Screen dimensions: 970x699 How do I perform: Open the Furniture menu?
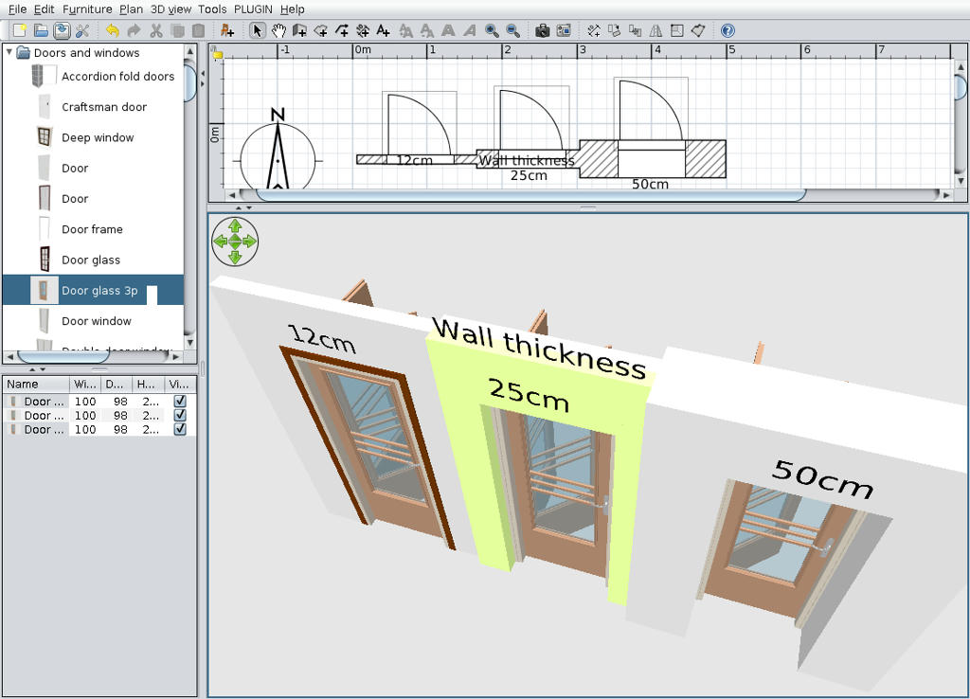(x=87, y=9)
